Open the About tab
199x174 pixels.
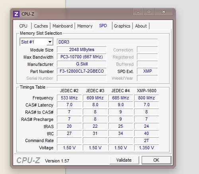pos(141,26)
